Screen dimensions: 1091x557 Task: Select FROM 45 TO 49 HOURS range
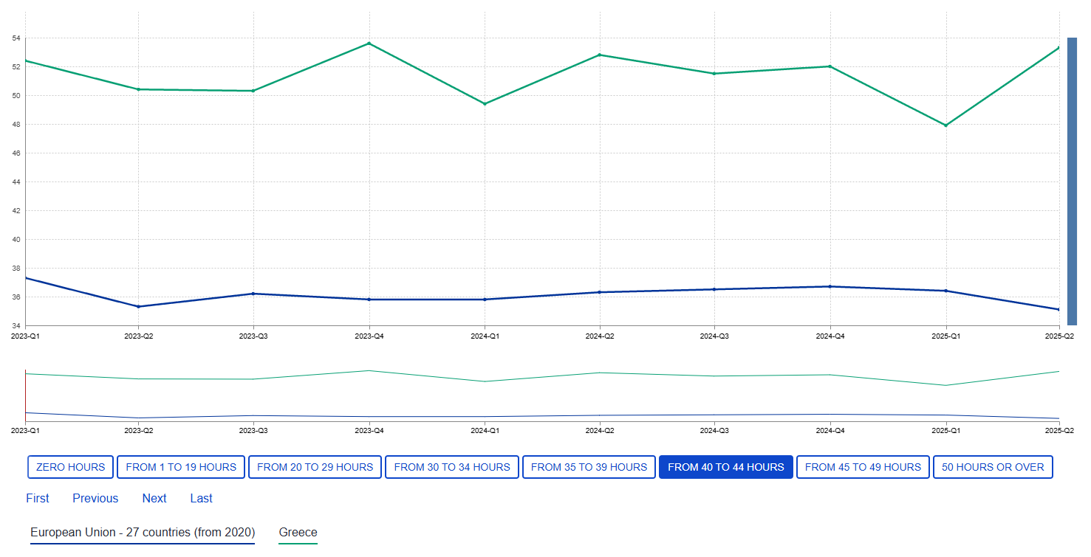click(863, 467)
